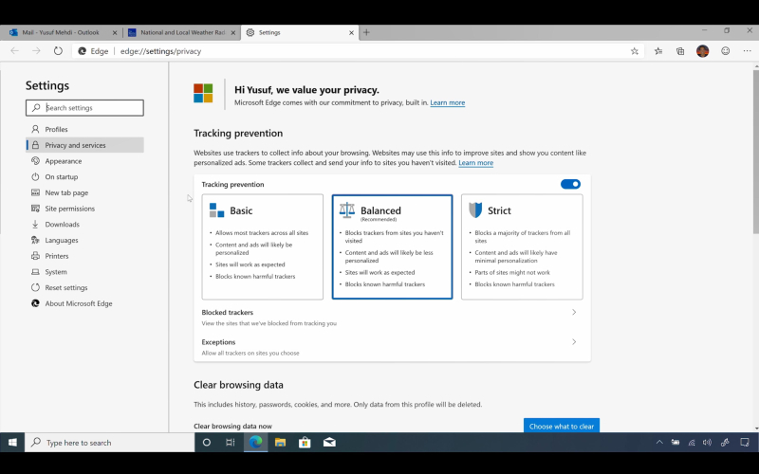Viewport: 759px width, 474px height.
Task: Select the Settings browser tab
Action: pos(299,32)
